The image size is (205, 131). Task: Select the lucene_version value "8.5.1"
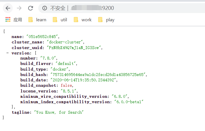(x=69, y=91)
